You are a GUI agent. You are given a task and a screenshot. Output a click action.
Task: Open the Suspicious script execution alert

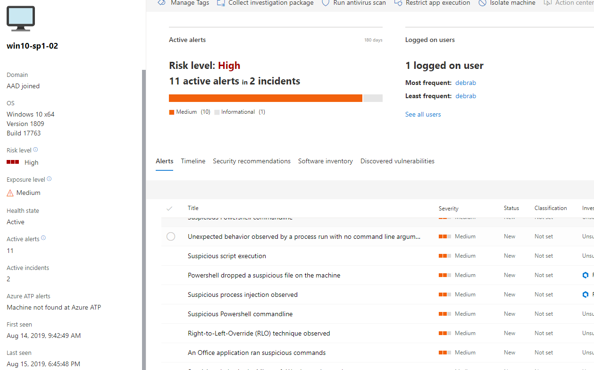[x=226, y=256]
